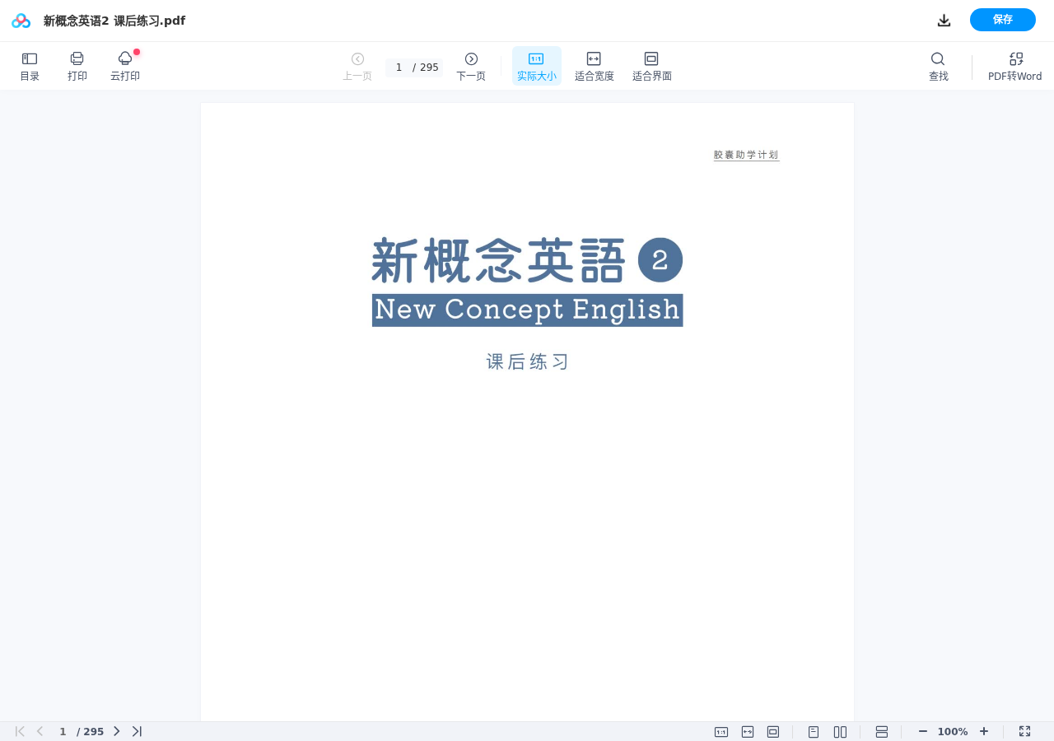Image resolution: width=1054 pixels, height=741 pixels.
Task: Click the 100% zoom value
Action: click(953, 731)
